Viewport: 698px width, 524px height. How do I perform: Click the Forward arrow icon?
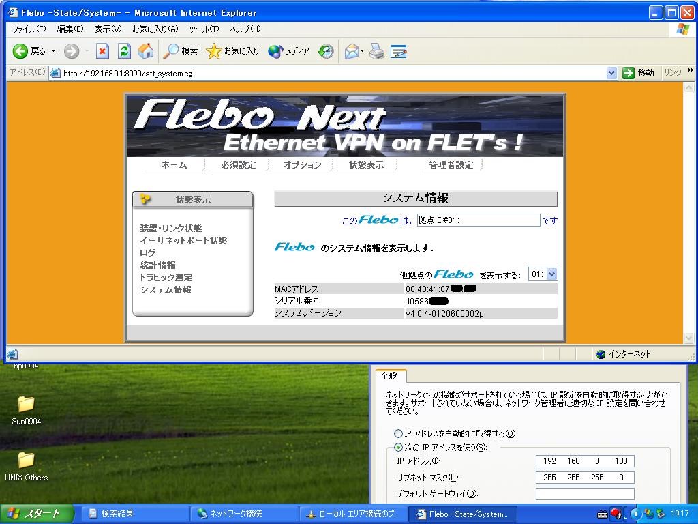71,51
